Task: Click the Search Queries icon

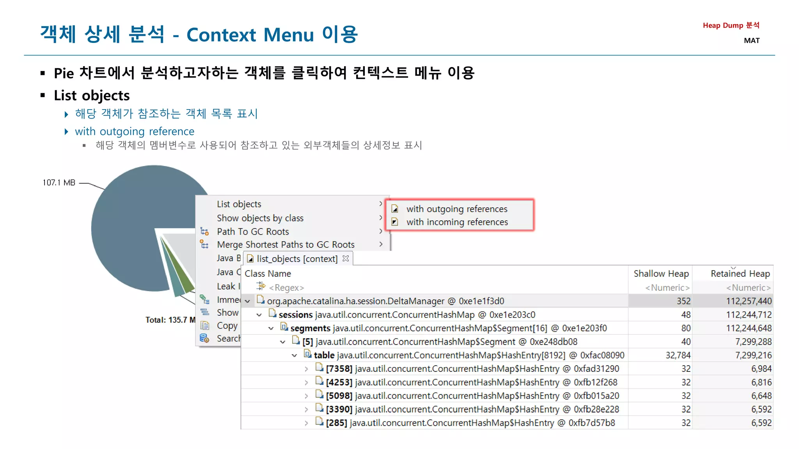Action: (x=204, y=338)
